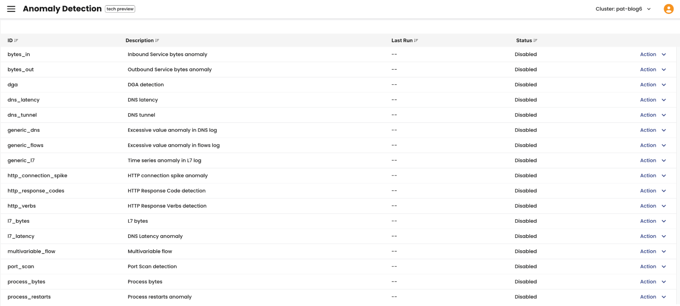Select the bytes_out ID cell
The image size is (680, 306).
[x=21, y=70]
